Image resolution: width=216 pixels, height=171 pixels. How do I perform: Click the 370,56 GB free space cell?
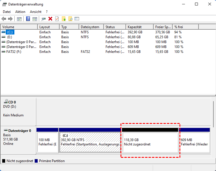point(163,32)
